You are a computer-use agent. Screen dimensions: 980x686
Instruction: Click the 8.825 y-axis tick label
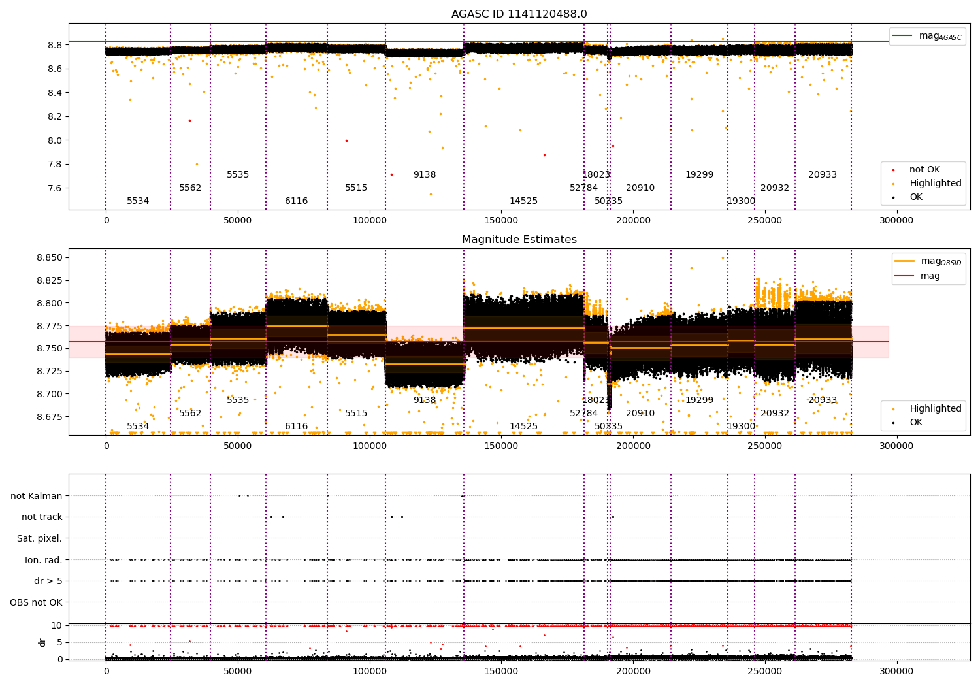click(x=50, y=280)
